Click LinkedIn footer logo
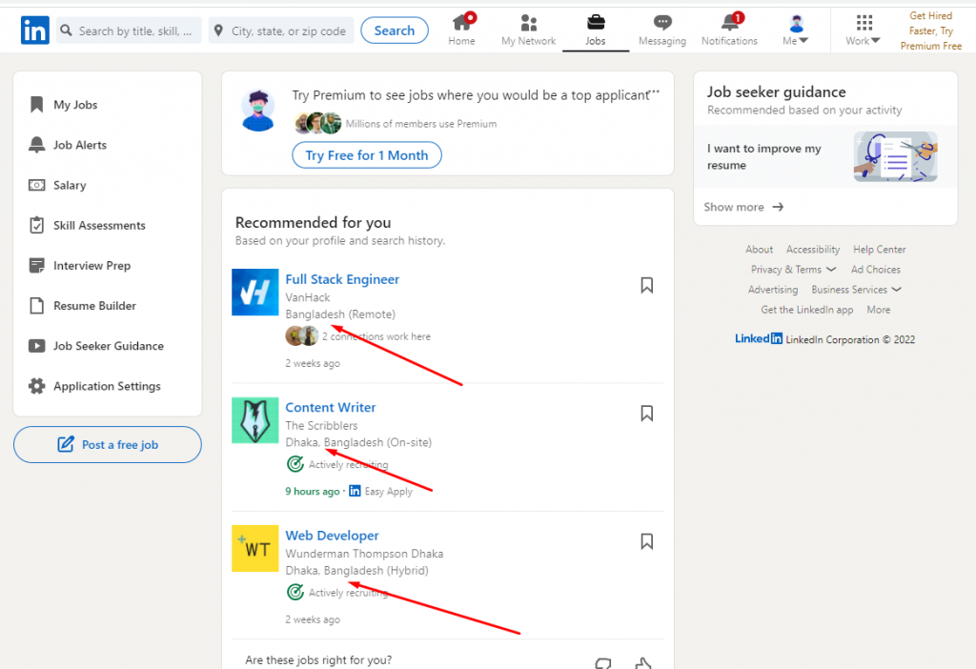The height and width of the screenshot is (669, 976). [758, 338]
